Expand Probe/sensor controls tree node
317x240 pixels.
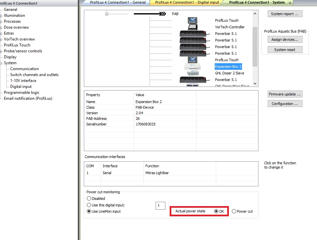tap(1, 51)
